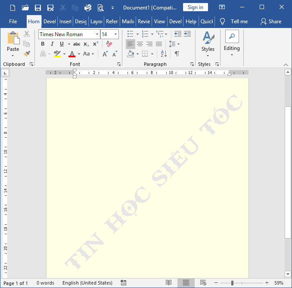
Task: Click the Shading paint bucket icon
Action: coord(131,54)
